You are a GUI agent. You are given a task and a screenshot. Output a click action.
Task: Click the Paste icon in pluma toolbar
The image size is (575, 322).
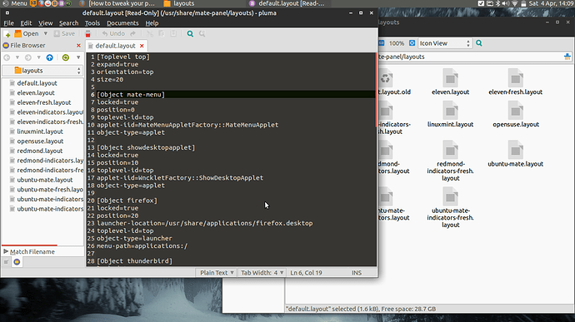pyautogui.click(x=173, y=34)
